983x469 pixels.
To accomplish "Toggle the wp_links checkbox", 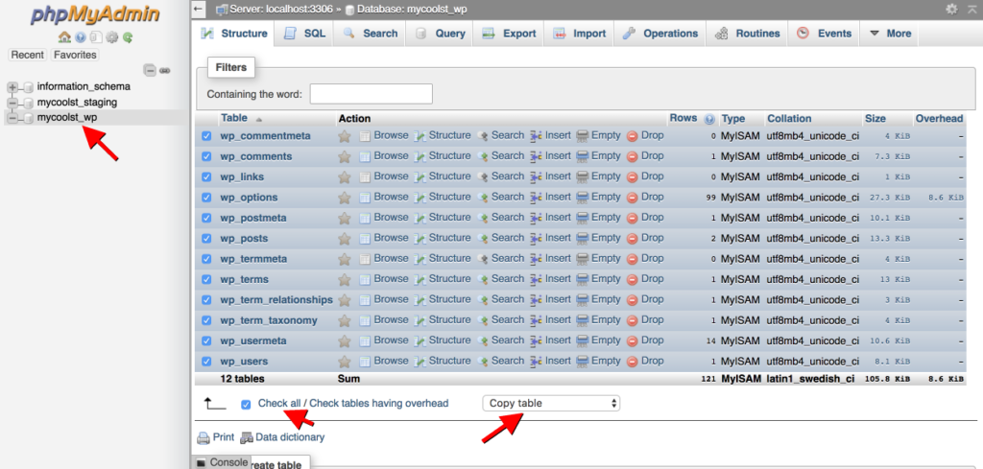I will tap(206, 177).
